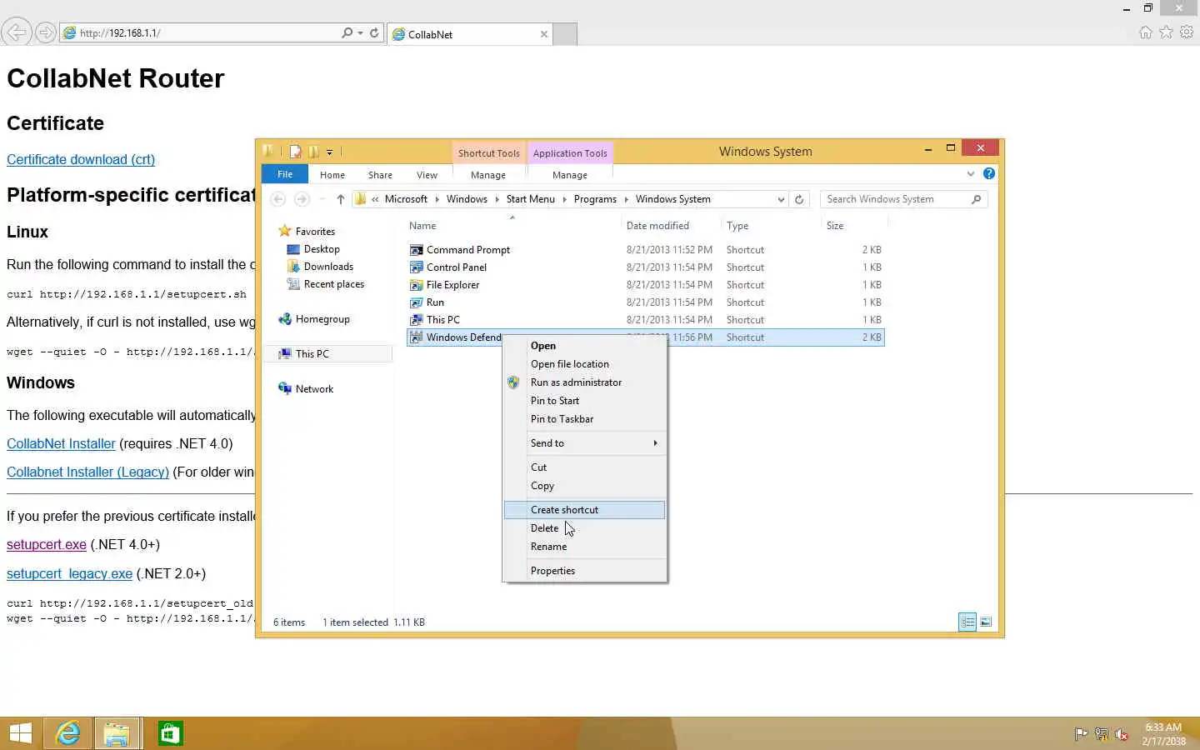1200x750 pixels.
Task: Click the setupcert.exe link
Action: [47, 545]
